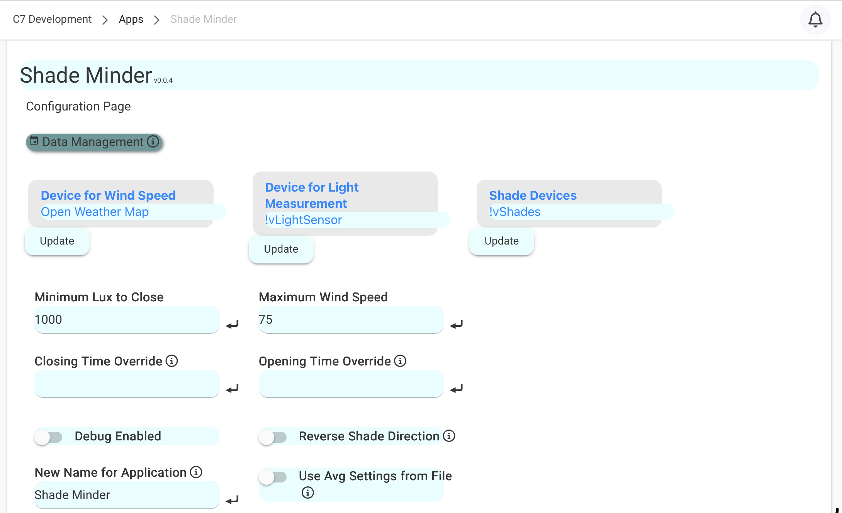Viewport: 842px width, 513px height.
Task: Click Update under Shade Devices
Action: coord(501,241)
